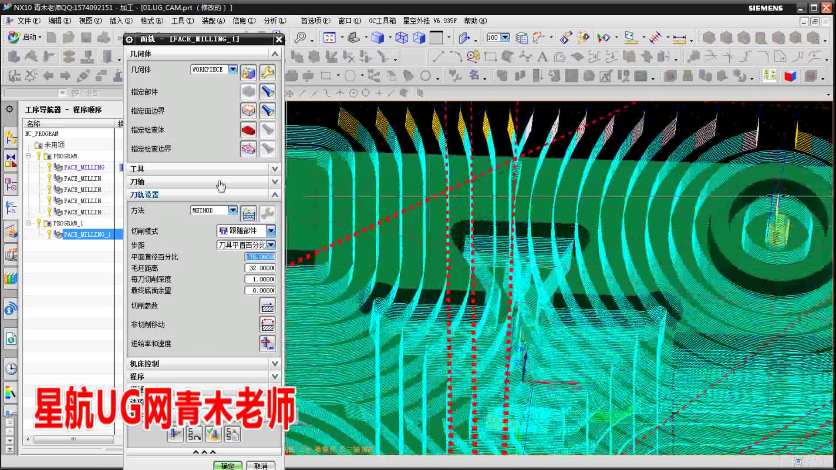
Task: Click the 毛坯距离 (blank distance) input field
Action: 260,268
